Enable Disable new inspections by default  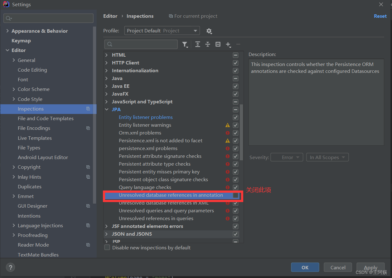pos(107,247)
